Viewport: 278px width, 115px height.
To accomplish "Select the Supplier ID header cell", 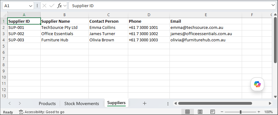I will 24,21.
